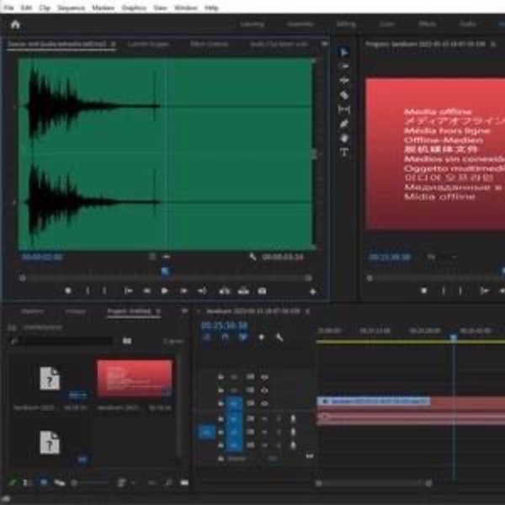
Task: Expand the project panel tabs overflow
Action: click(184, 311)
